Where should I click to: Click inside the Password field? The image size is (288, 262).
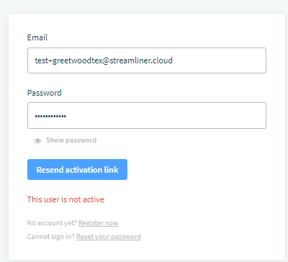click(x=147, y=116)
